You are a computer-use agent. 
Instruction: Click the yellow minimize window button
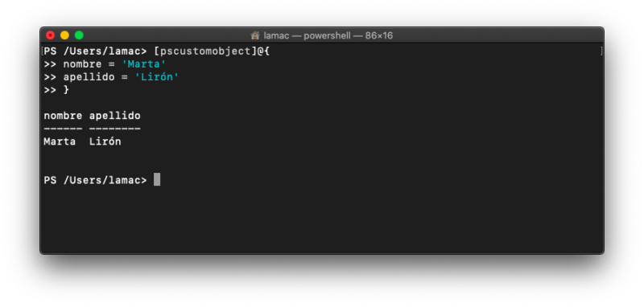[x=64, y=35]
